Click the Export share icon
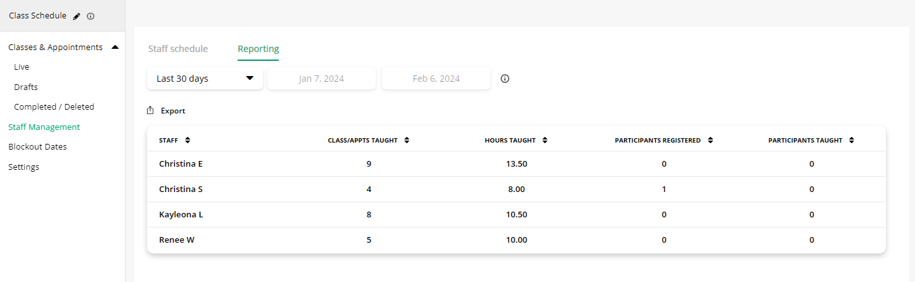The height and width of the screenshot is (282, 915). point(150,110)
